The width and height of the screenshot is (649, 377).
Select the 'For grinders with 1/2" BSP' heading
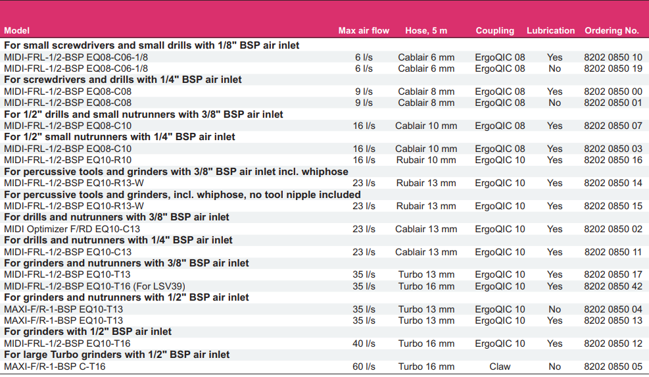tap(87, 332)
